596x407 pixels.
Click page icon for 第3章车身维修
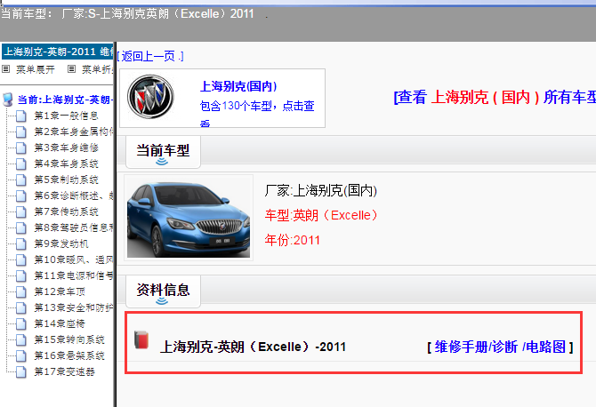(21, 148)
